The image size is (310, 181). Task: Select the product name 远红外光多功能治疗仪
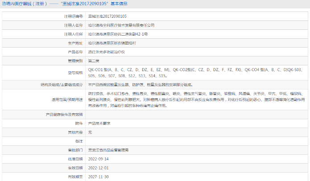(x=107, y=52)
